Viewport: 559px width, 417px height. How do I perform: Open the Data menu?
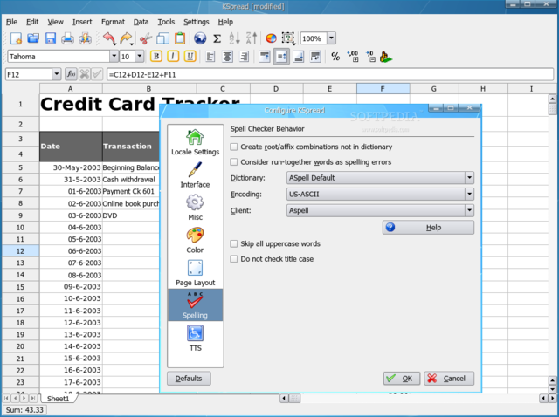tap(141, 22)
